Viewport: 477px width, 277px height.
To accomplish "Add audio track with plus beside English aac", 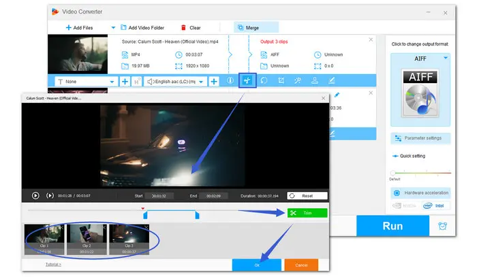I will (214, 82).
